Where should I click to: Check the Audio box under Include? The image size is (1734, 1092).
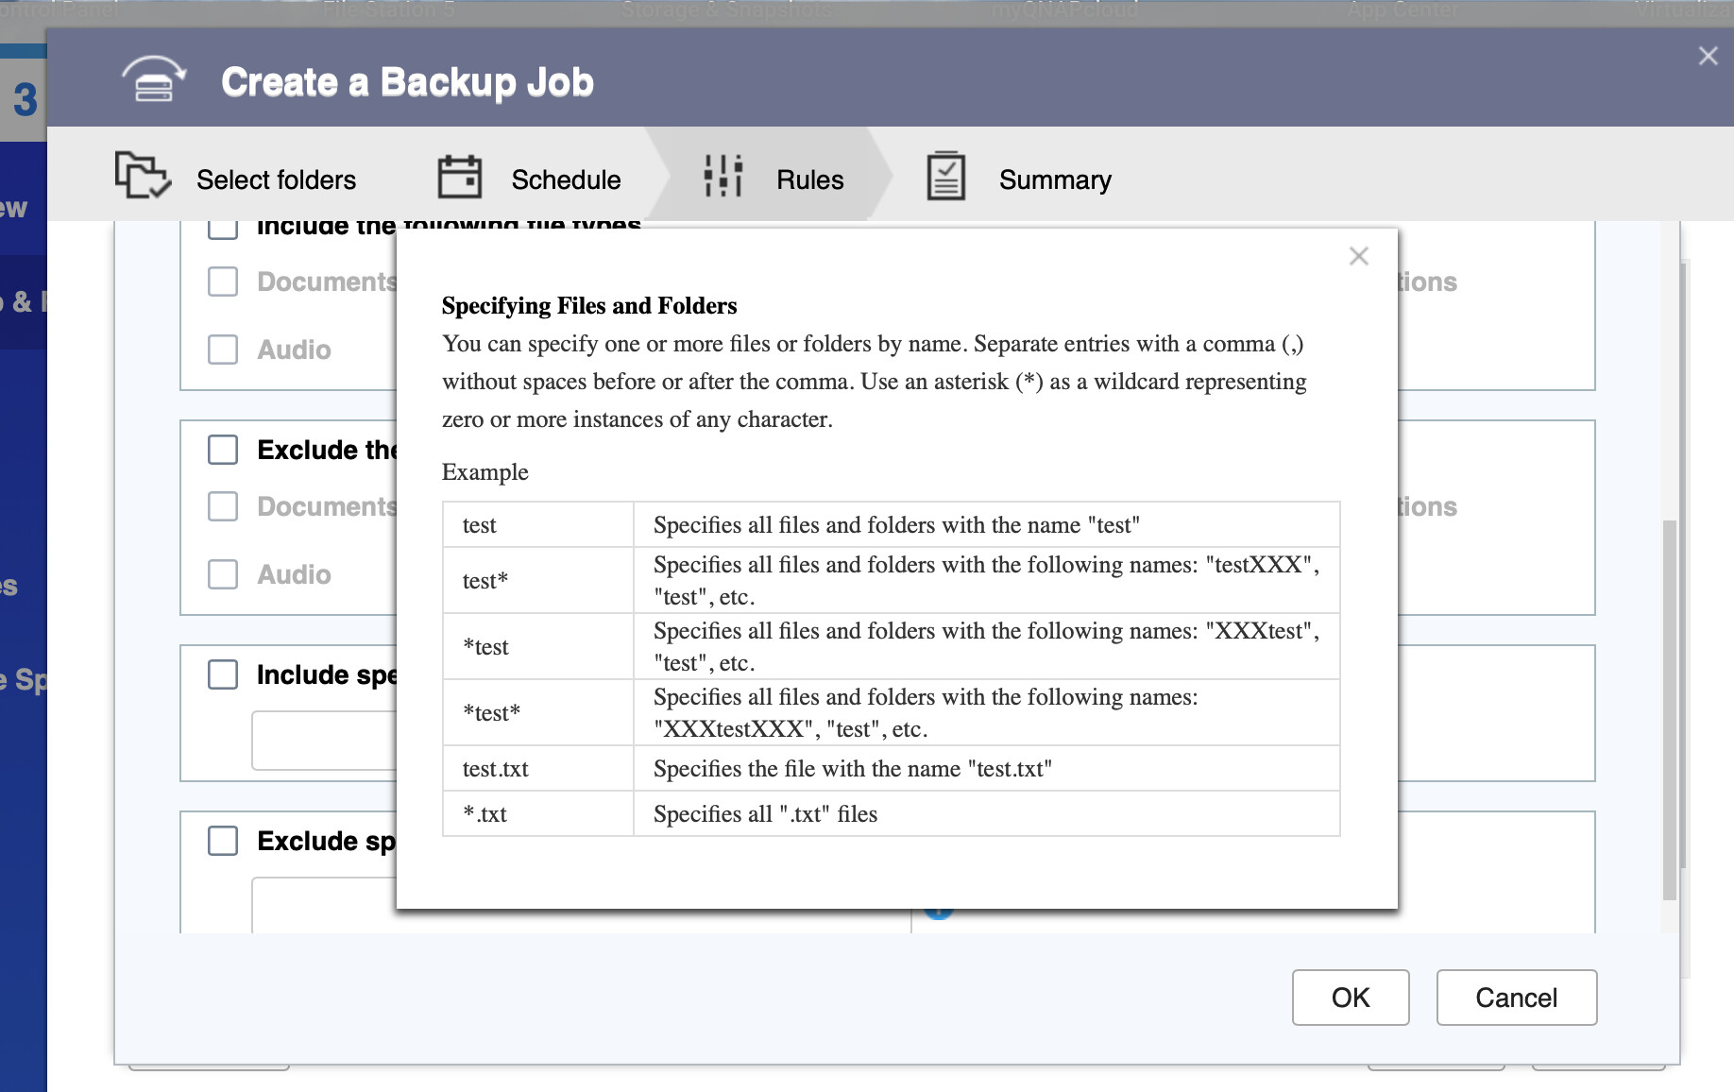click(x=223, y=350)
